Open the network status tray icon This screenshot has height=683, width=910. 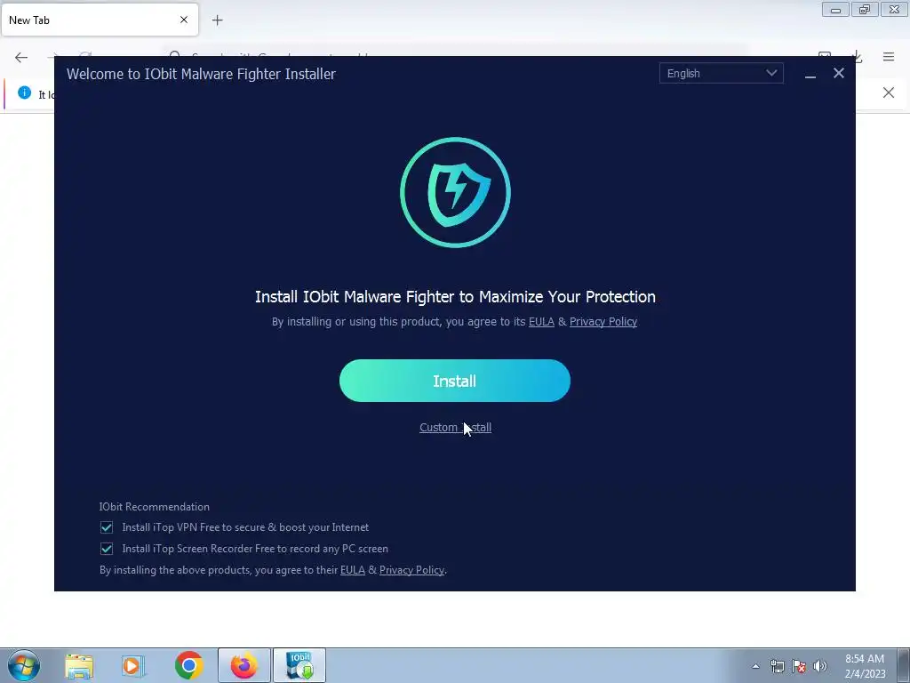coord(777,666)
